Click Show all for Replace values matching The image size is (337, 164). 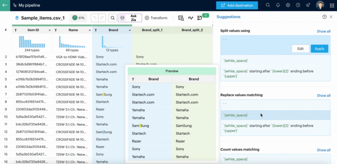click(x=324, y=96)
